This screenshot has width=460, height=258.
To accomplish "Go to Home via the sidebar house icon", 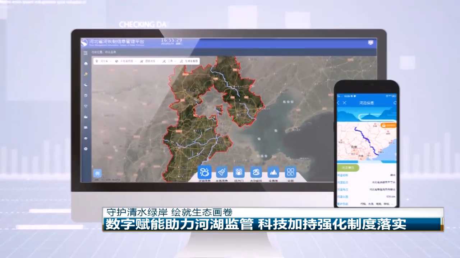I will tap(86, 63).
